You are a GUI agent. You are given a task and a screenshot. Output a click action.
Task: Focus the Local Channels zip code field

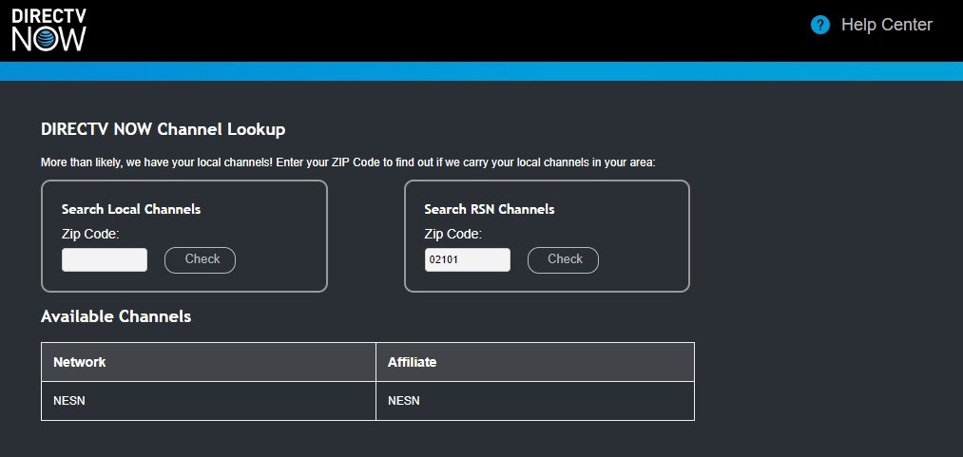105,259
